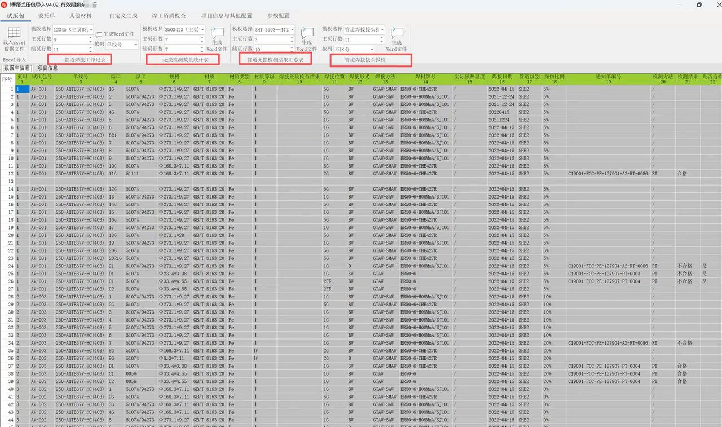
Task: Select row header number 40
Action: [x=7, y=389]
